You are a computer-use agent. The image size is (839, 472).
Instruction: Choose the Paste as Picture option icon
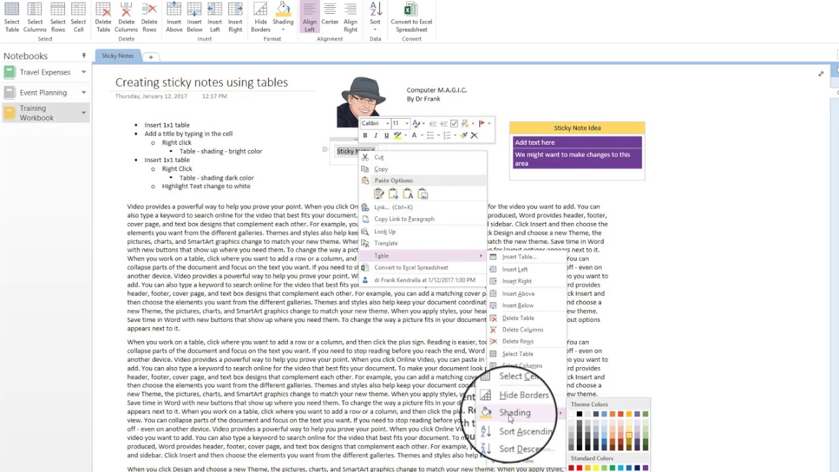pyautogui.click(x=423, y=193)
